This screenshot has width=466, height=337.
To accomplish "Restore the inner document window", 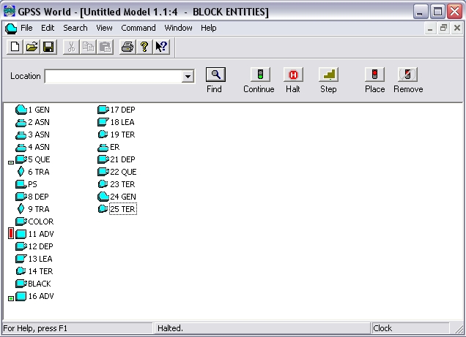I will pyautogui.click(x=443, y=29).
